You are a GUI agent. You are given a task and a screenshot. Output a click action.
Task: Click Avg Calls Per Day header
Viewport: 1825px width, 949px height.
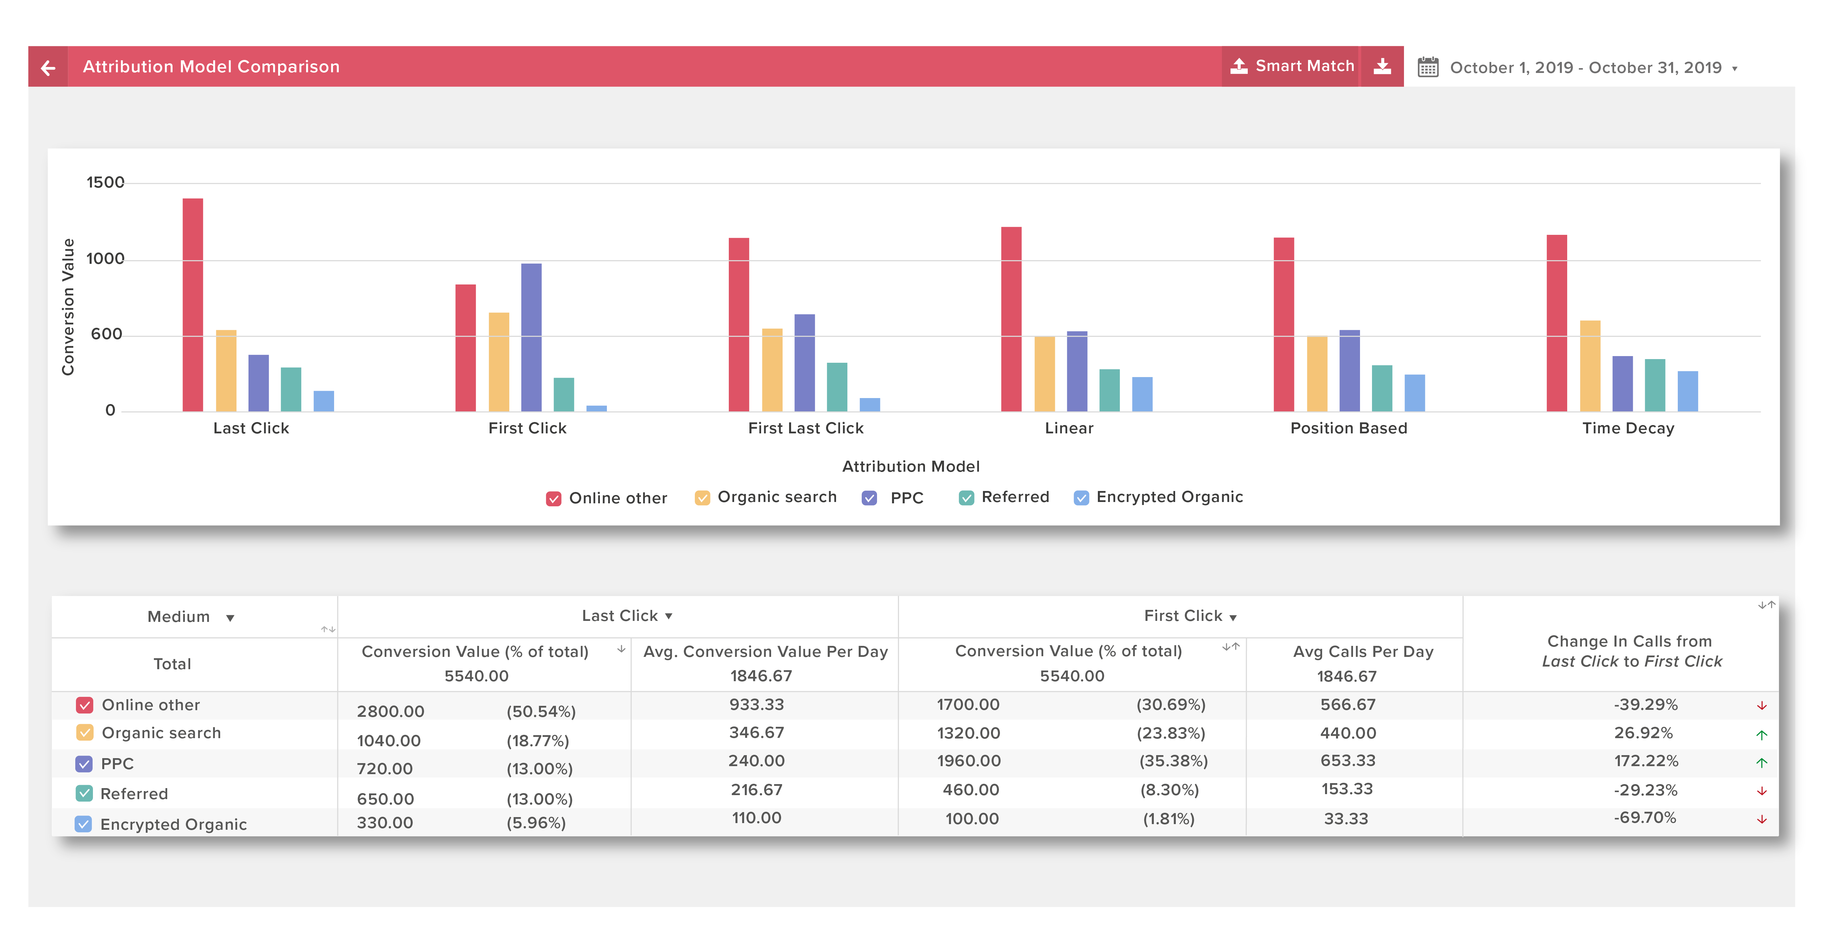(x=1363, y=652)
